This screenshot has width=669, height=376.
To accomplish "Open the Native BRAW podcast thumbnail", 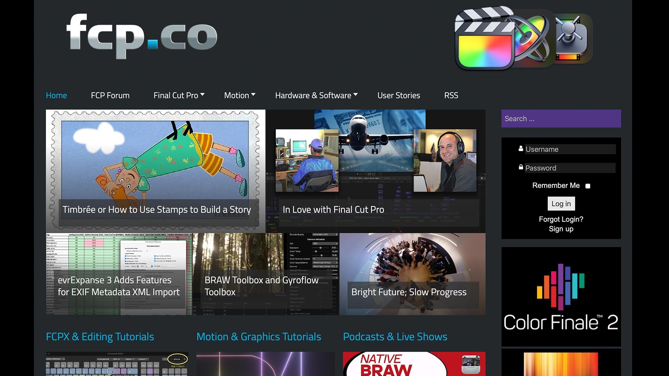I will click(x=414, y=363).
